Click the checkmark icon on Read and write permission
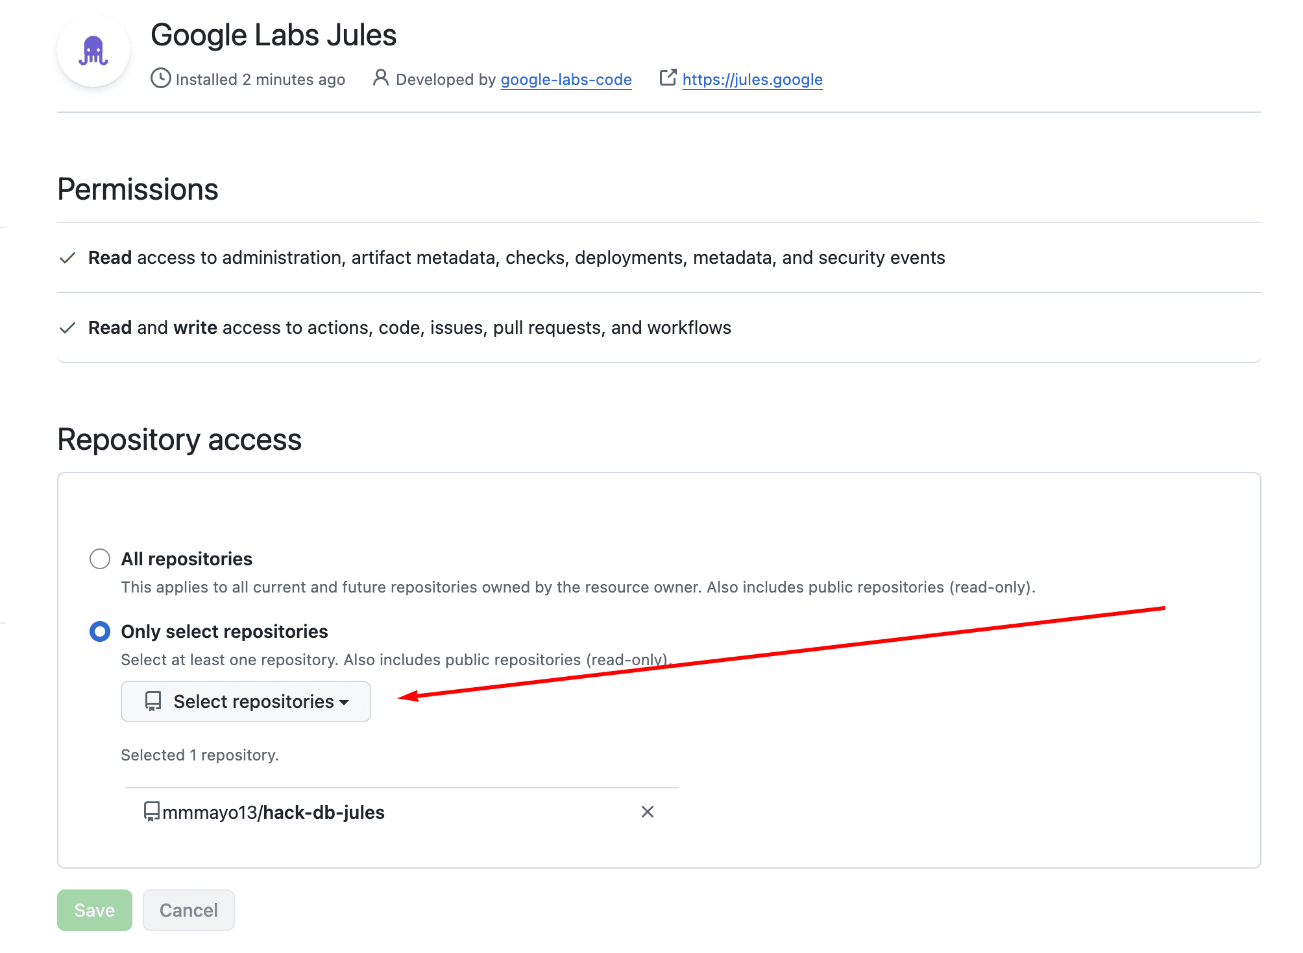Image resolution: width=1303 pixels, height=953 pixels. (67, 327)
